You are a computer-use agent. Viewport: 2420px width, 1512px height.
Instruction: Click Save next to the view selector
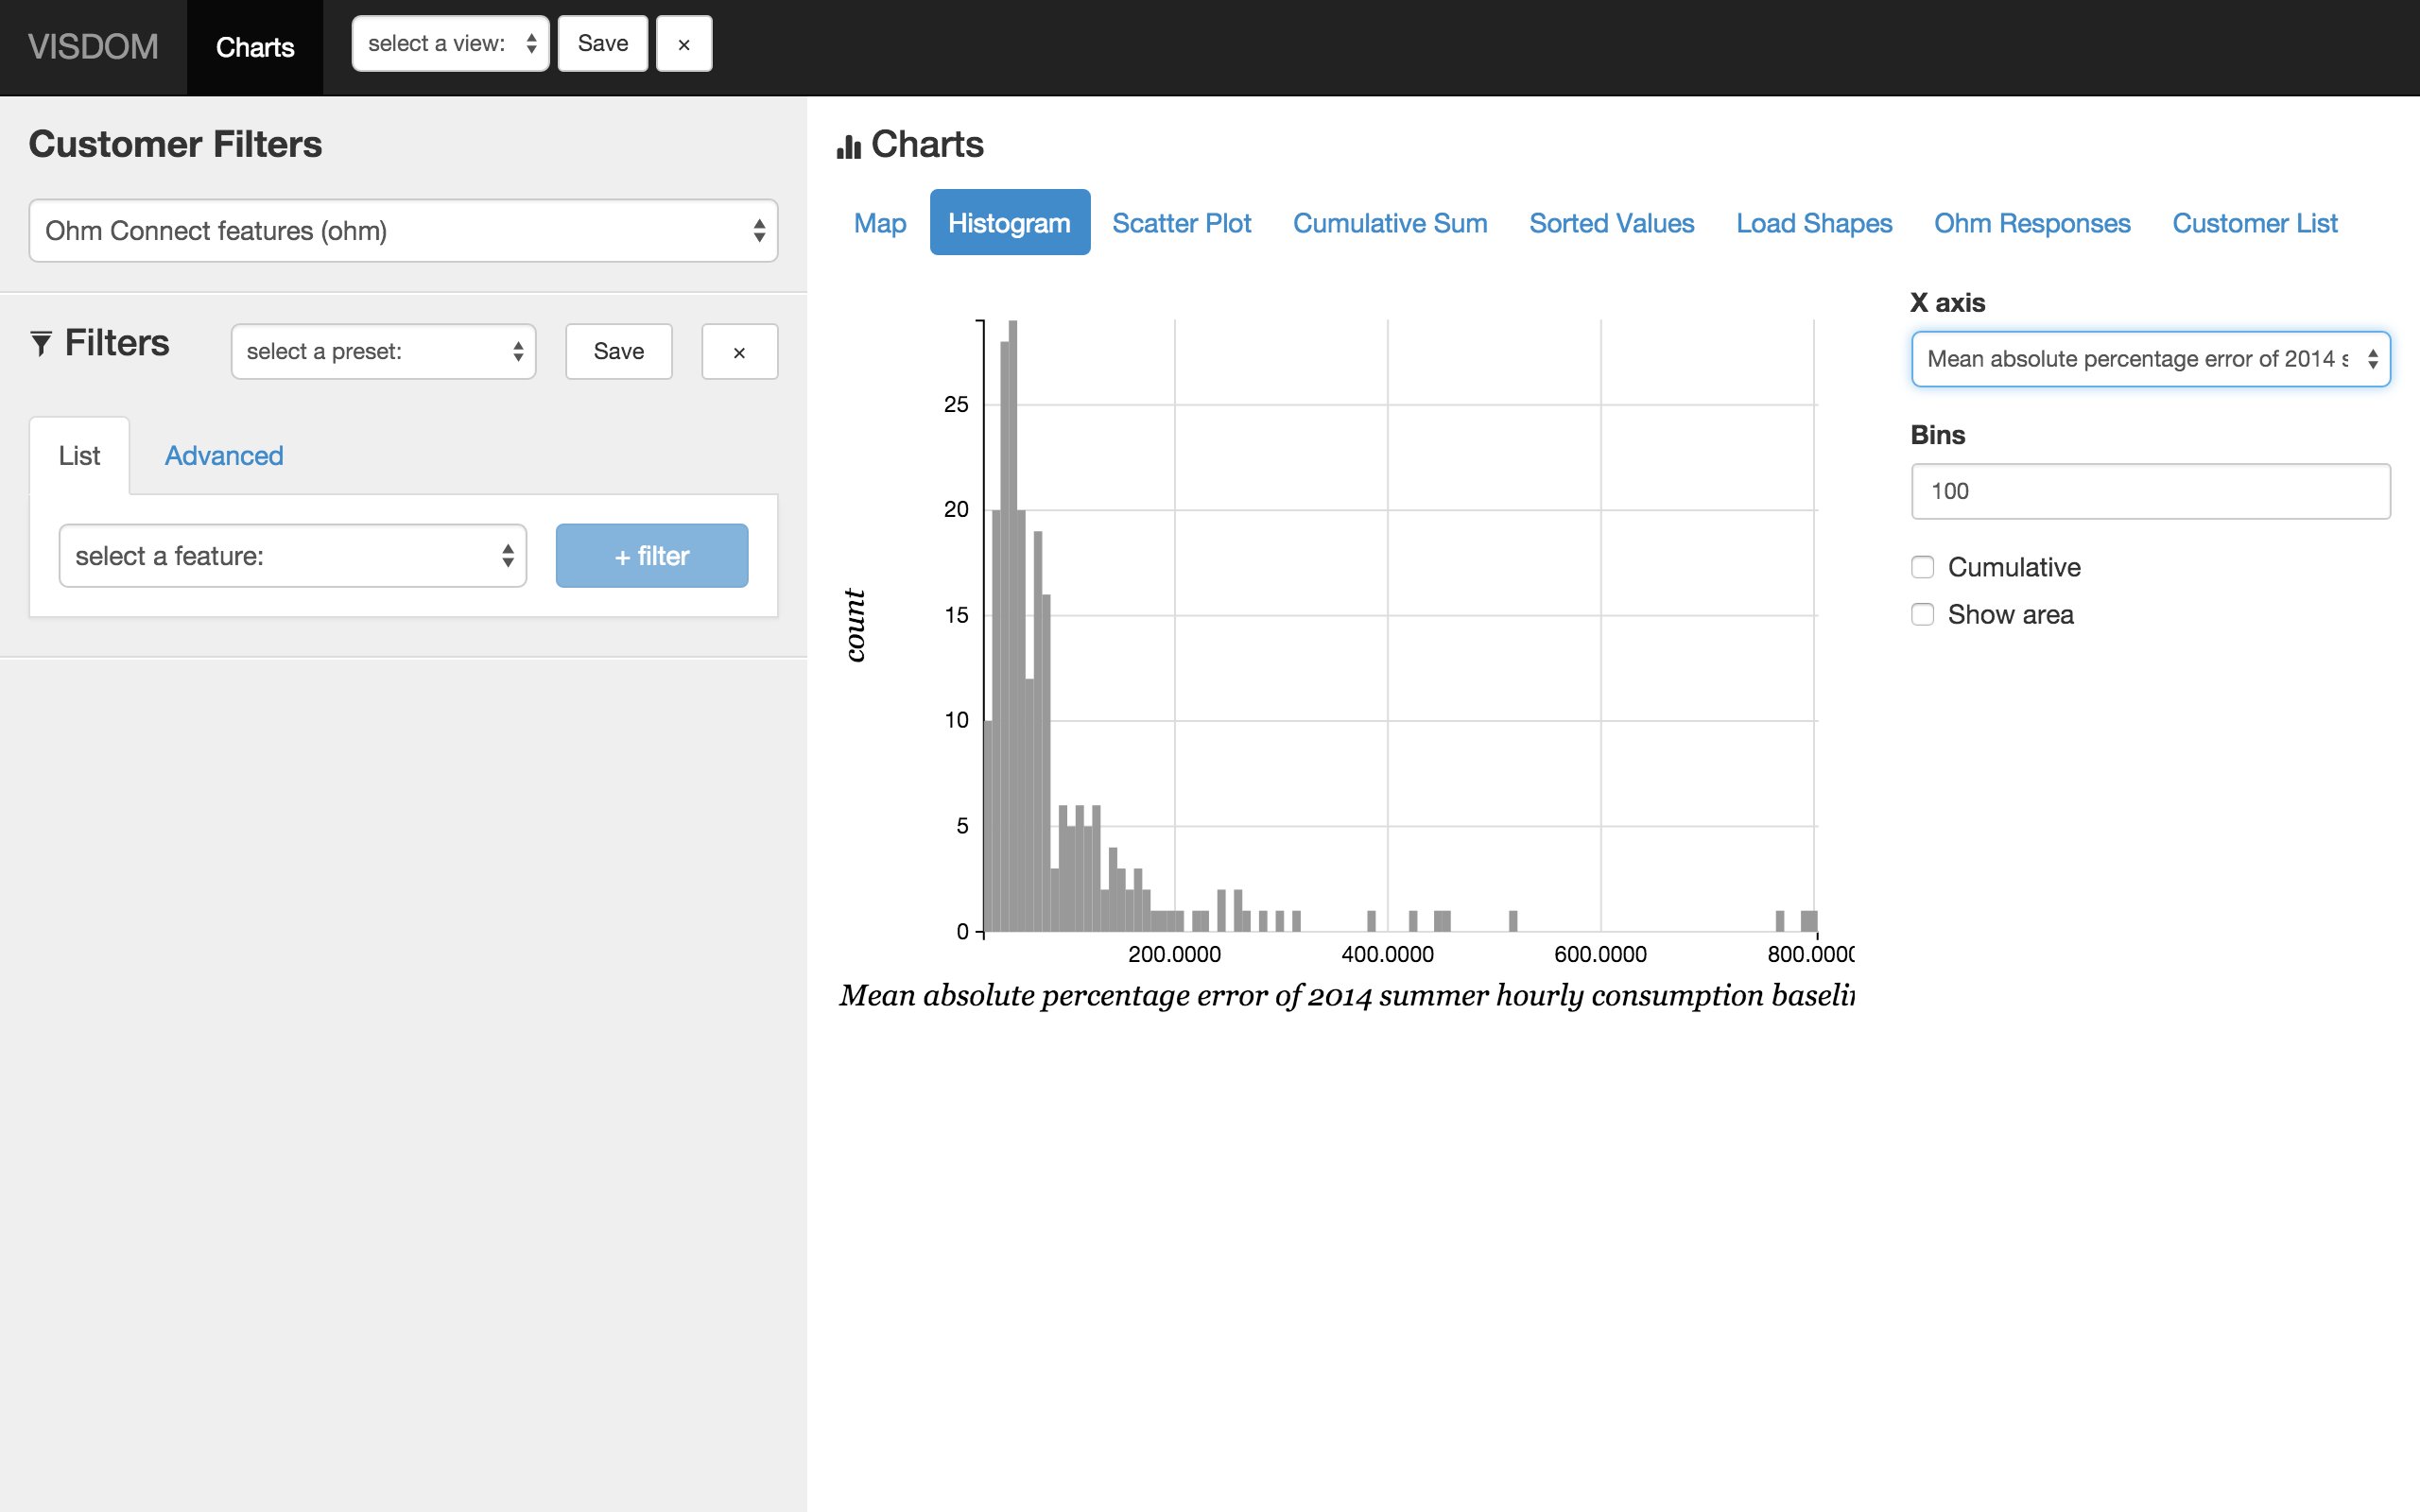(602, 44)
